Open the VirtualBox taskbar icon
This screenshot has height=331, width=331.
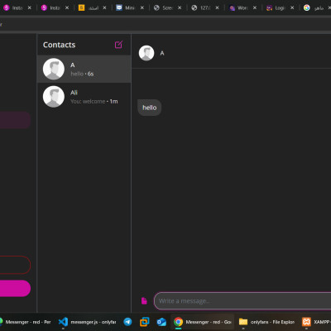(144, 322)
